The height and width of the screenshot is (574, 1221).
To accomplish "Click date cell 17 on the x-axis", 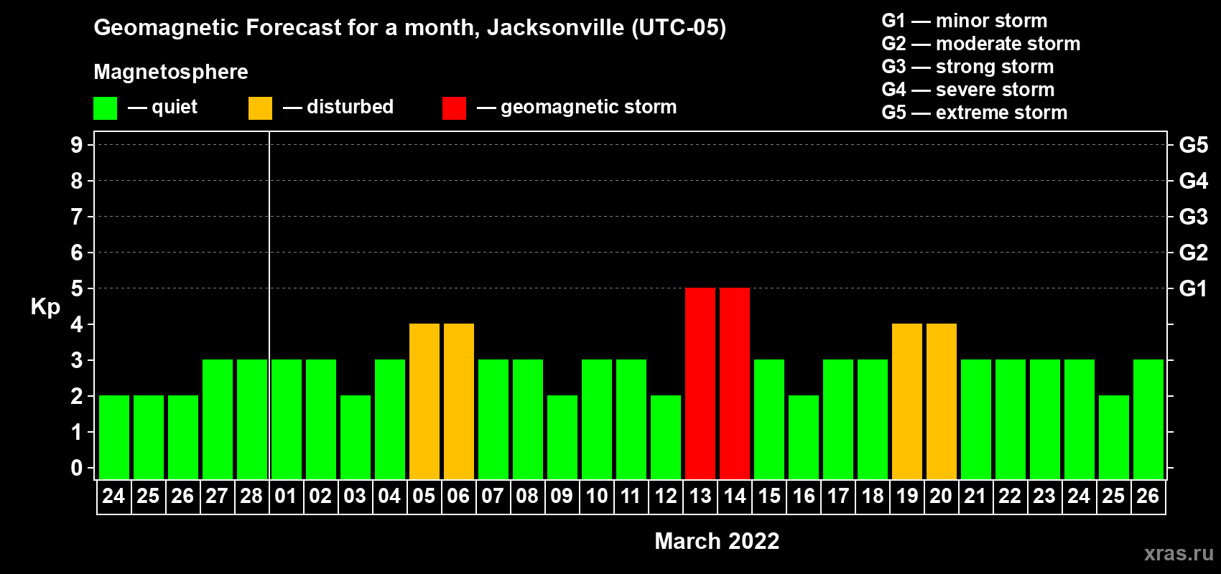I will 838,497.
